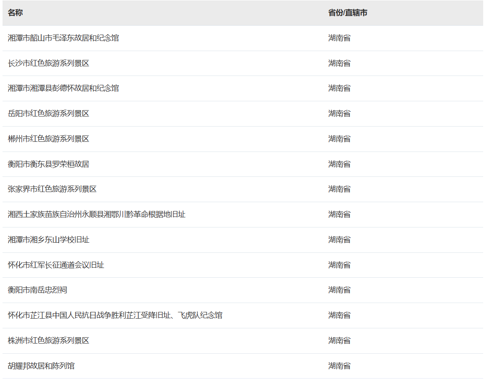The width and height of the screenshot is (484, 379).
Task: Click 湖南省 in the 飞虎队纪念馆 row
Action: [x=339, y=315]
